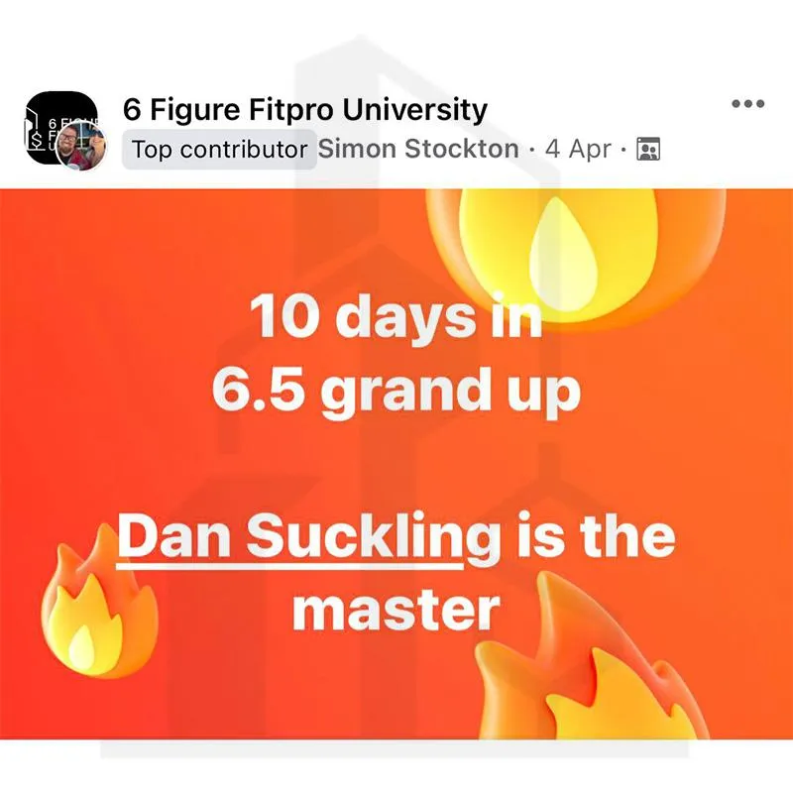The width and height of the screenshot is (793, 793).
Task: Click the group members audience icon
Action: (648, 149)
